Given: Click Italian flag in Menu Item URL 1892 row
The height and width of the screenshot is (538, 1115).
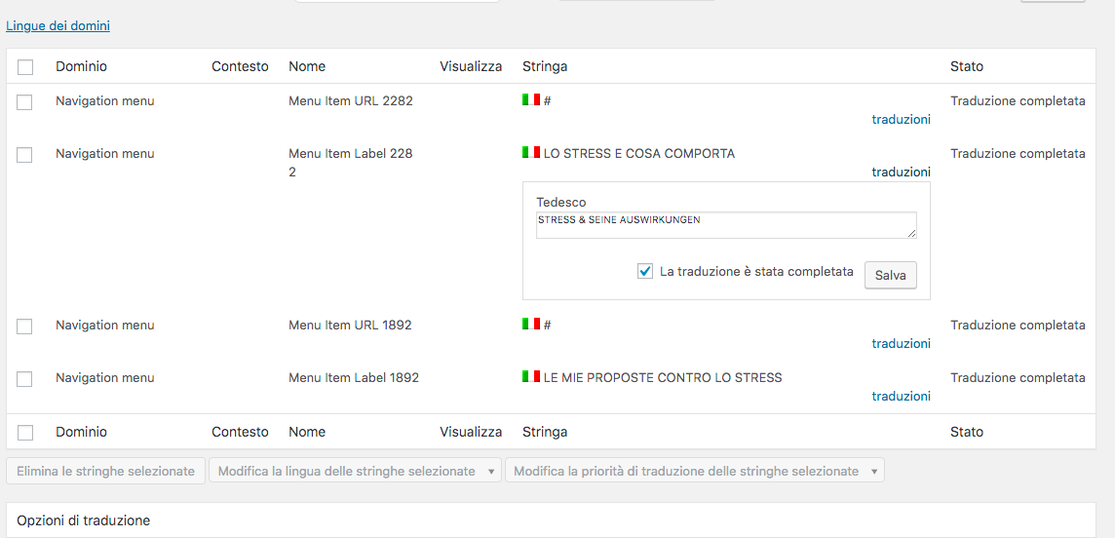Looking at the screenshot, I should [531, 324].
